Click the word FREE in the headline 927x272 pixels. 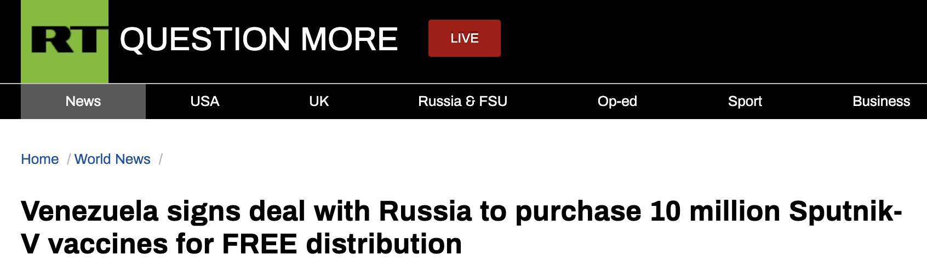(260, 244)
